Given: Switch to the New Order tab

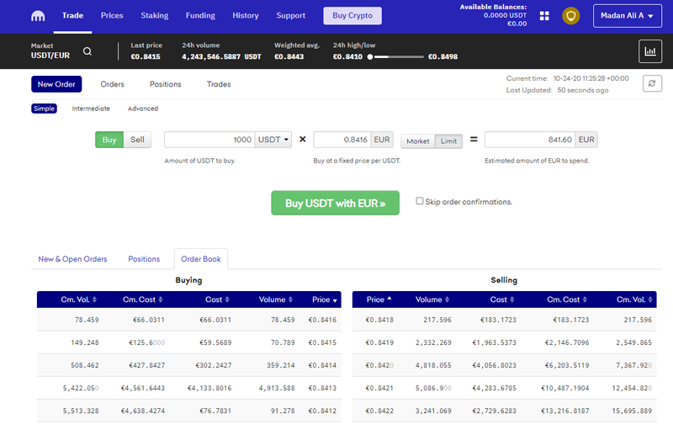Looking at the screenshot, I should [x=56, y=84].
